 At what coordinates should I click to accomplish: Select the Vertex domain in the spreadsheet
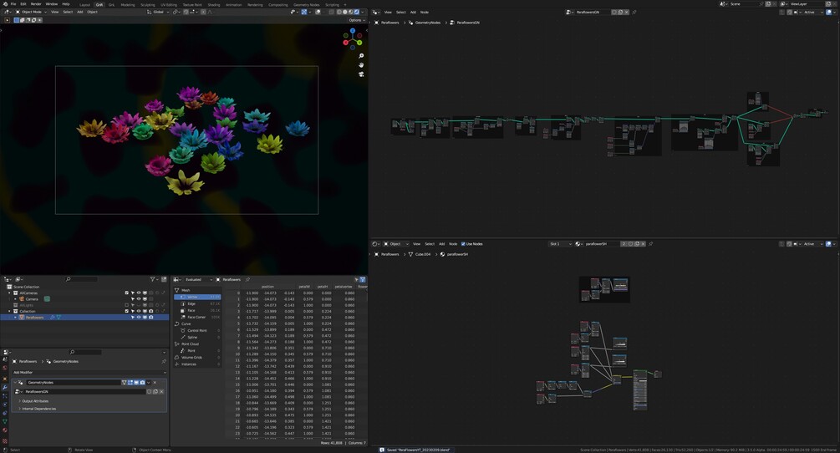pos(197,297)
